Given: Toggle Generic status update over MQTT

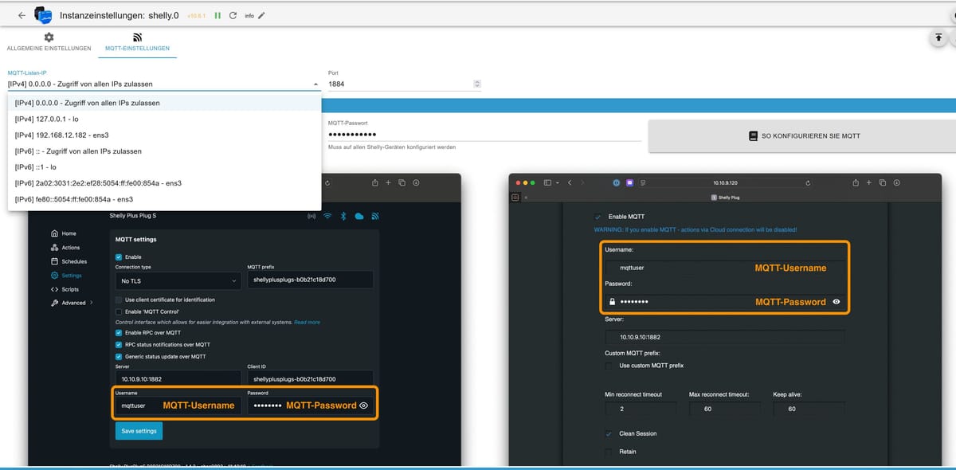Looking at the screenshot, I should (x=119, y=356).
